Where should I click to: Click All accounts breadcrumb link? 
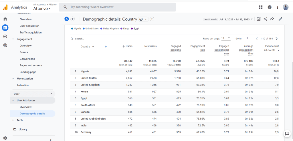(39, 5)
